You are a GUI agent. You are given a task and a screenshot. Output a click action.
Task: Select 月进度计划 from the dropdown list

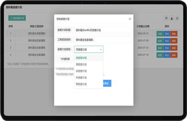(x=89, y=58)
